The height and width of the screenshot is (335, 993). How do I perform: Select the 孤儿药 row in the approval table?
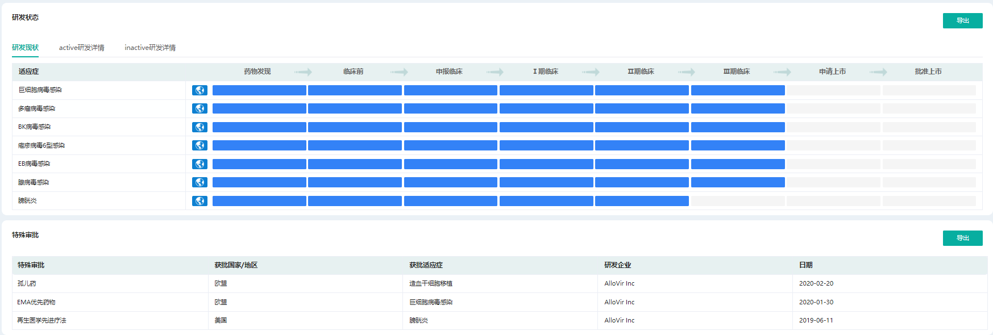[x=27, y=283]
